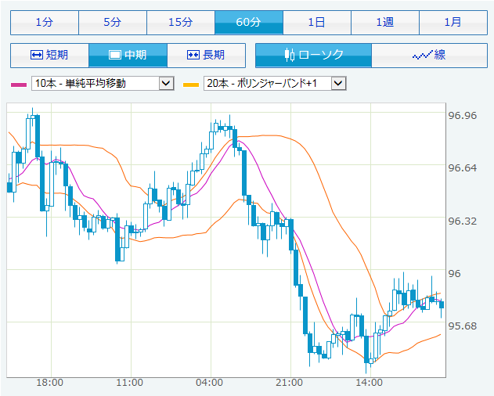
Task: Click the line chart zigzag icon
Action: point(423,56)
